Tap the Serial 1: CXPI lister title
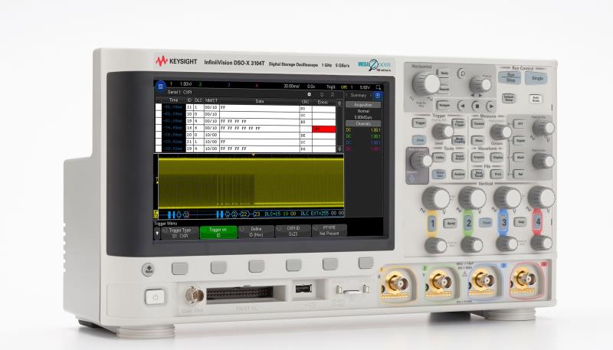 click(179, 92)
